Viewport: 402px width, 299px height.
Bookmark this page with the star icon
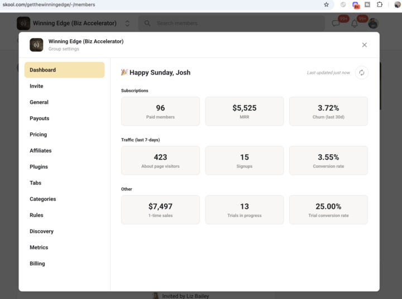click(x=326, y=4)
